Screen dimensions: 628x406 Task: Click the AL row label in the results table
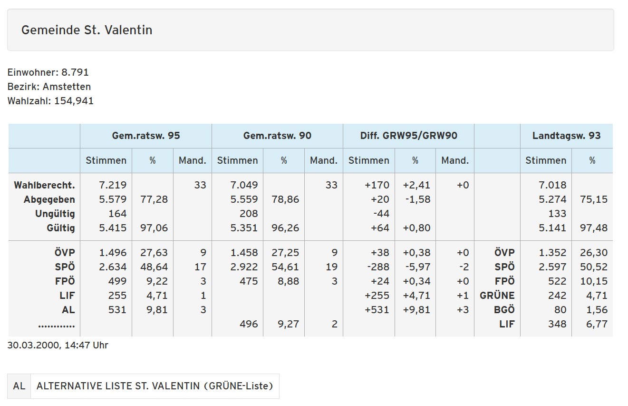(68, 310)
